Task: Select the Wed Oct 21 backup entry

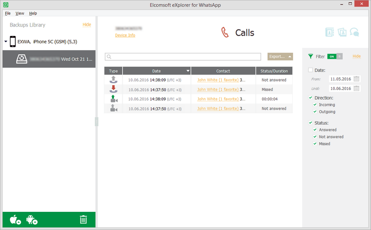Action: 49,59
